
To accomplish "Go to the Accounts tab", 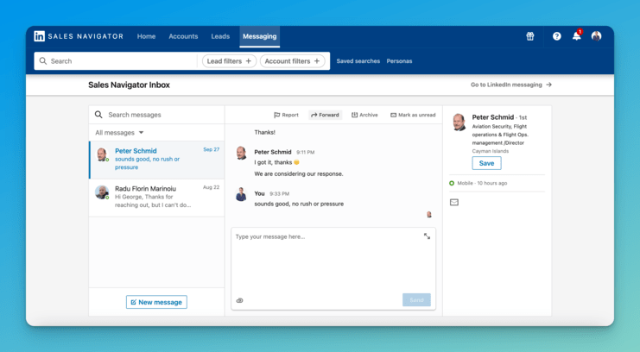I will (x=183, y=36).
